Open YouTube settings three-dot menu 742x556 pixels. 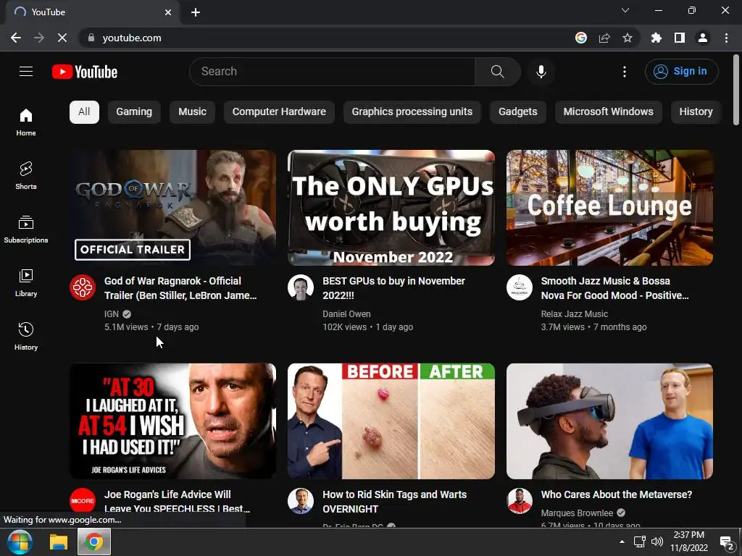(x=624, y=72)
